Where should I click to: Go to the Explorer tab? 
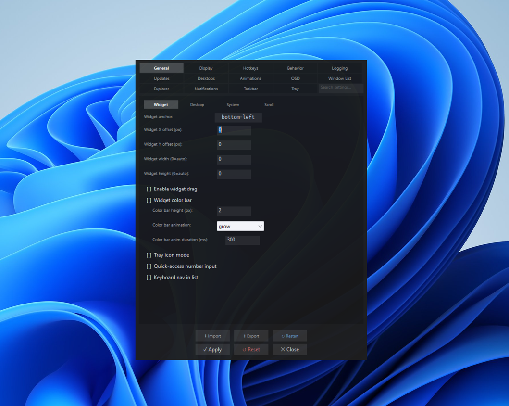(161, 89)
